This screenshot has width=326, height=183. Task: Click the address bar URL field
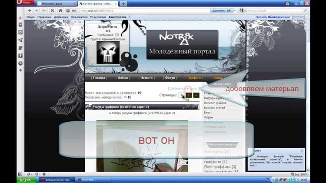(x=144, y=10)
